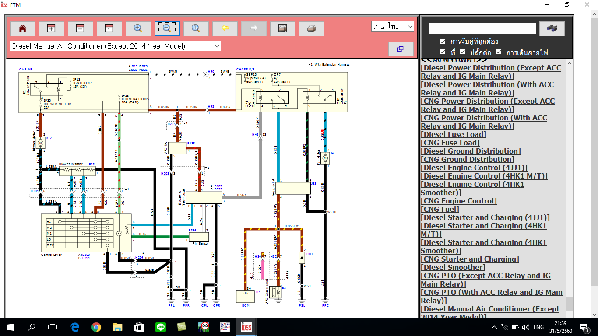Go back with the yellow left arrow

tap(225, 29)
